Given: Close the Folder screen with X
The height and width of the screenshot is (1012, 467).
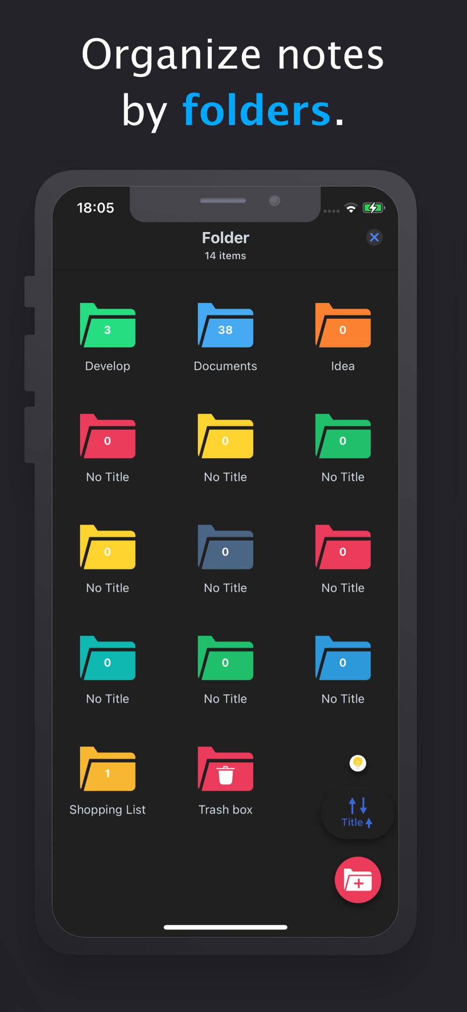Looking at the screenshot, I should (374, 237).
